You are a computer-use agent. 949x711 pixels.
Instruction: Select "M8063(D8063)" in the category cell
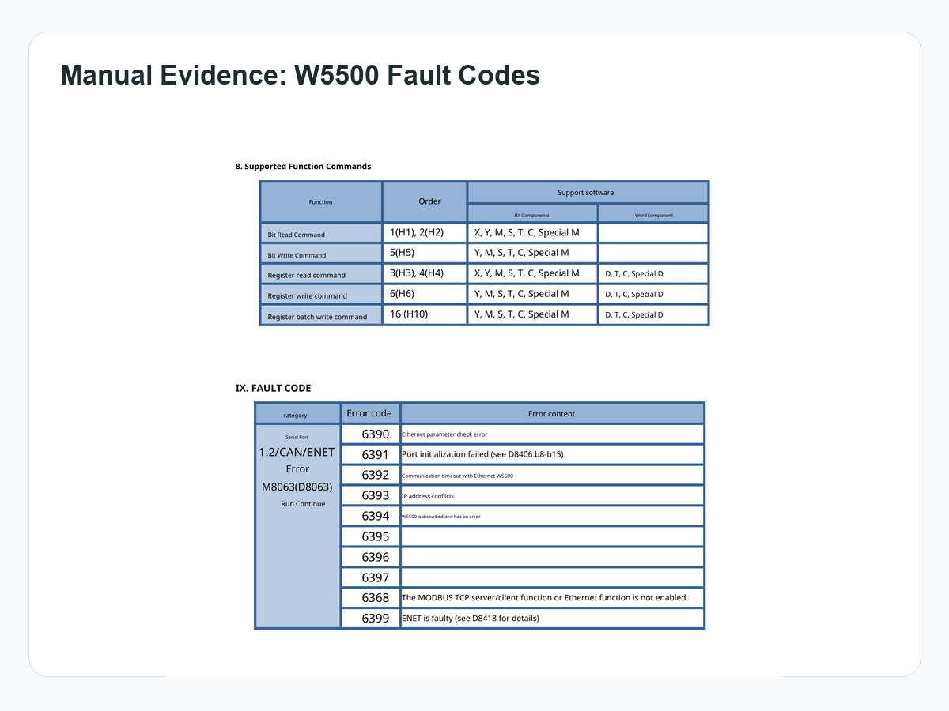[x=297, y=487]
